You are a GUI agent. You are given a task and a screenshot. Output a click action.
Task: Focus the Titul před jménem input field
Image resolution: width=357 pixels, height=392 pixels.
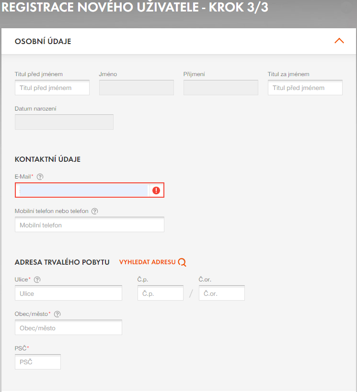[x=52, y=88]
